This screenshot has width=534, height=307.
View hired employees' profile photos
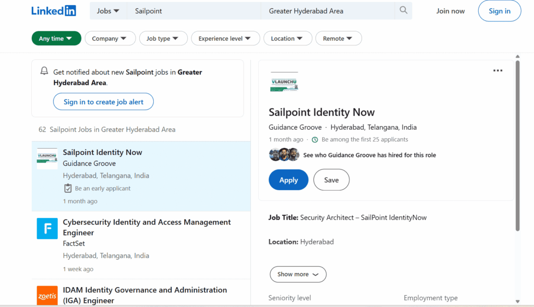pyautogui.click(x=284, y=154)
